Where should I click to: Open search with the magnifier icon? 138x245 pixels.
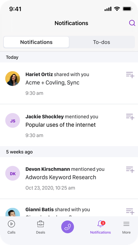pyautogui.click(x=132, y=23)
